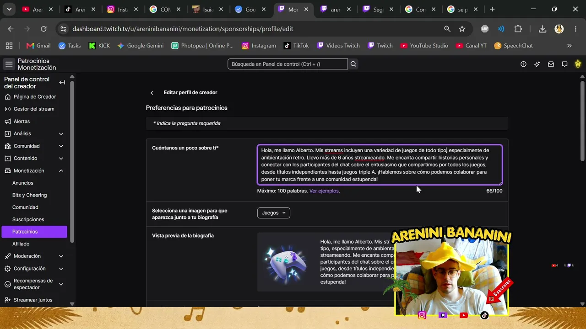The width and height of the screenshot is (586, 329).
Task: Expand the Contenido sidebar section
Action: click(61, 159)
